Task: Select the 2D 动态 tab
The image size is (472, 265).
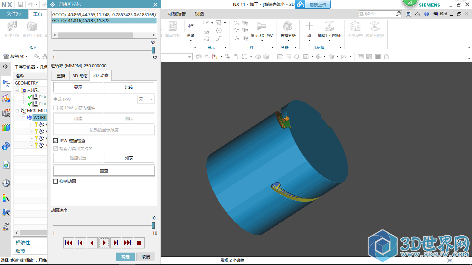Action: 101,76
